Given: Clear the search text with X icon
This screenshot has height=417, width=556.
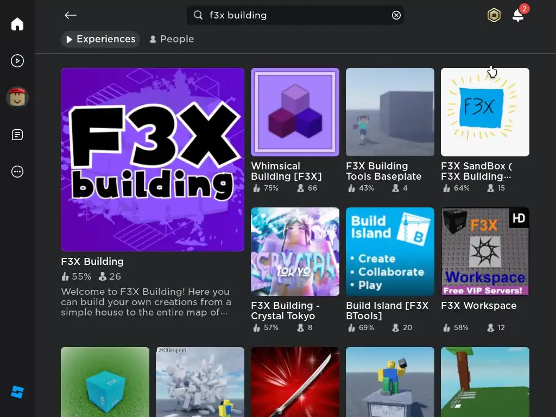Looking at the screenshot, I should [x=396, y=15].
